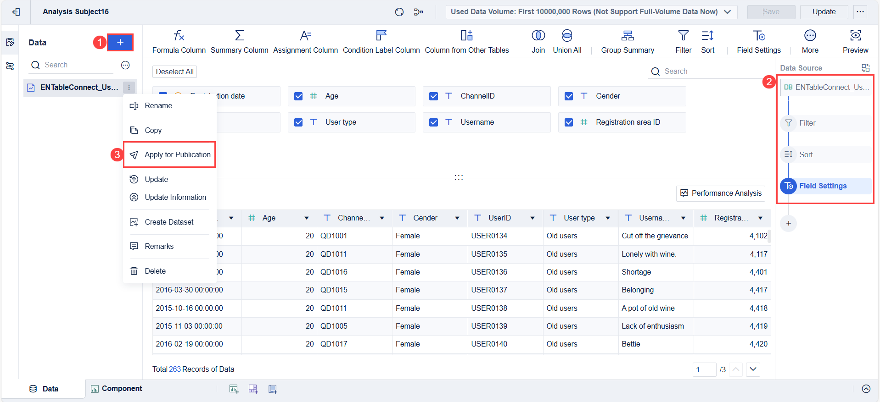This screenshot has width=880, height=402.
Task: Select Assignment Column tool
Action: click(305, 42)
